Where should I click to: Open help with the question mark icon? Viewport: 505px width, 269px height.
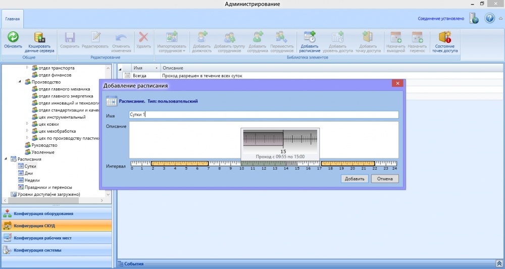click(x=489, y=18)
